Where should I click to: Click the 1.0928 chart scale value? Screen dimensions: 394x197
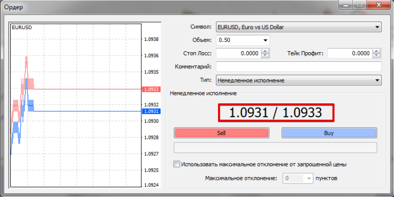[152, 137]
